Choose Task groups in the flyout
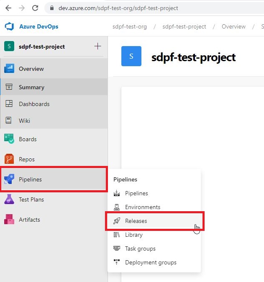 140,248
